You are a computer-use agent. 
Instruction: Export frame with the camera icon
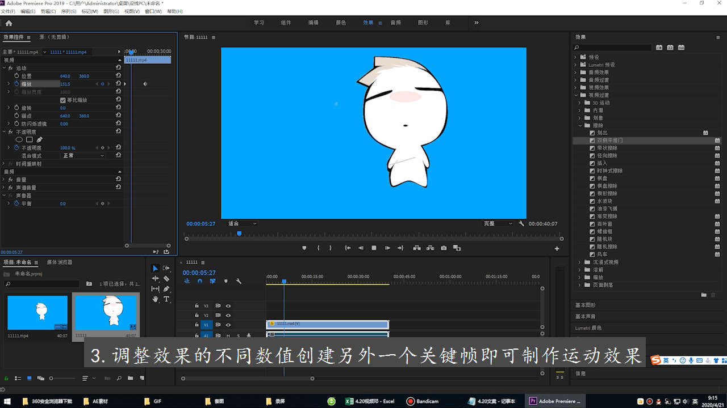[x=444, y=248]
